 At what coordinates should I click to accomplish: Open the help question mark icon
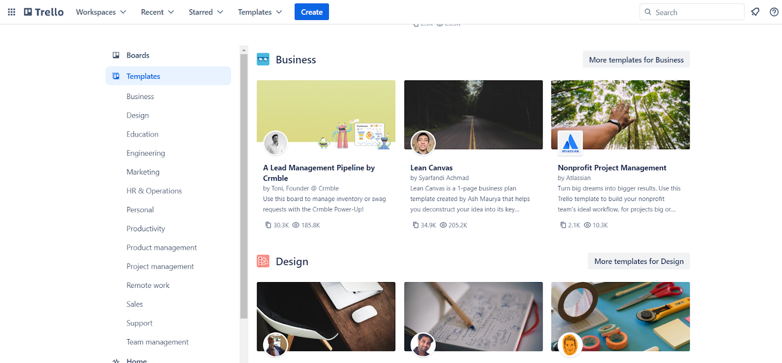tap(774, 12)
